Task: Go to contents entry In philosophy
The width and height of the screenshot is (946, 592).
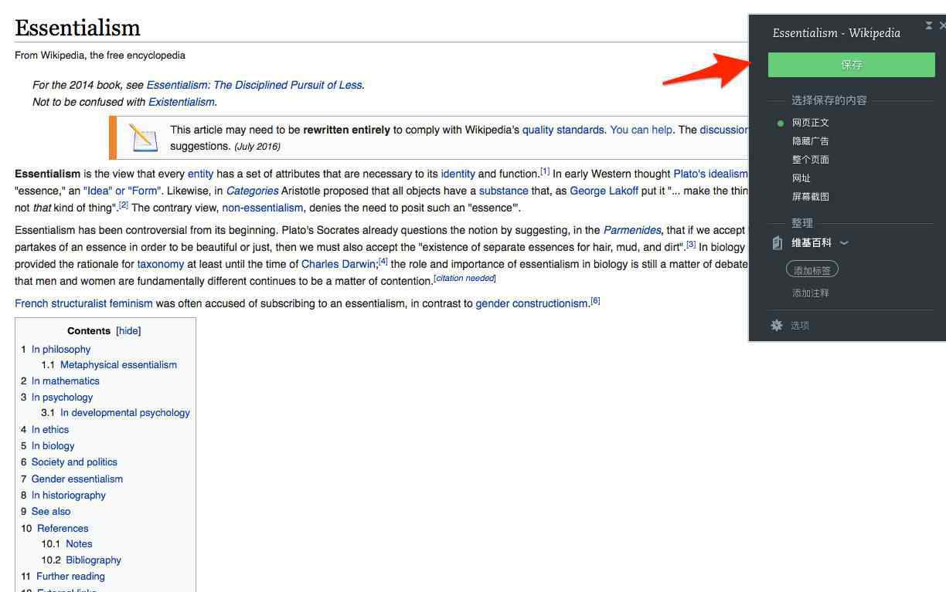Action: coord(61,350)
